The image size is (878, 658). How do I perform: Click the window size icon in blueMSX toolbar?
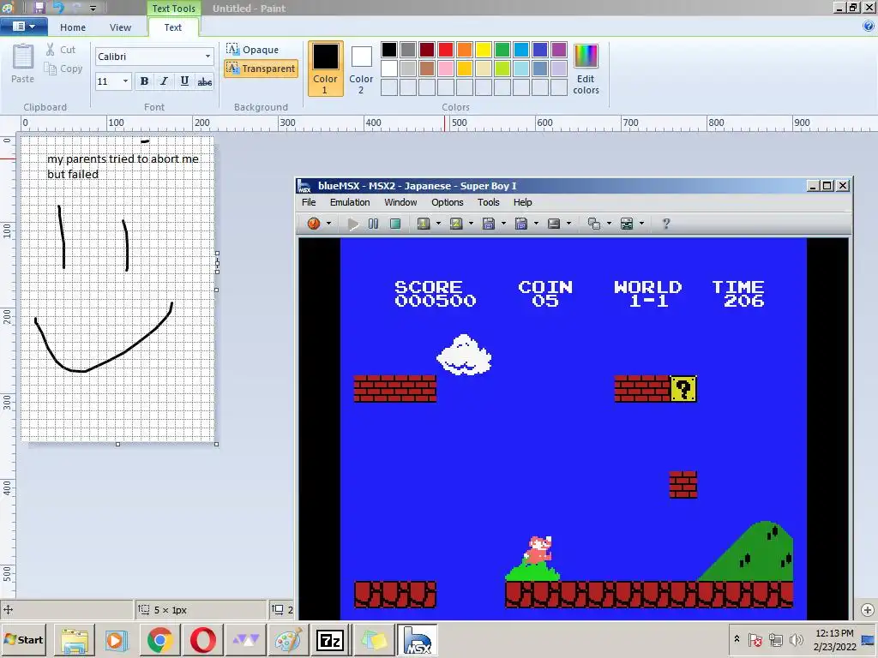(x=593, y=224)
